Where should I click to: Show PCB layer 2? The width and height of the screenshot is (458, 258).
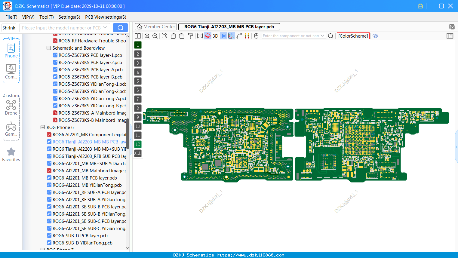coord(138,54)
